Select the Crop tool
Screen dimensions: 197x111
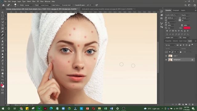2,25
